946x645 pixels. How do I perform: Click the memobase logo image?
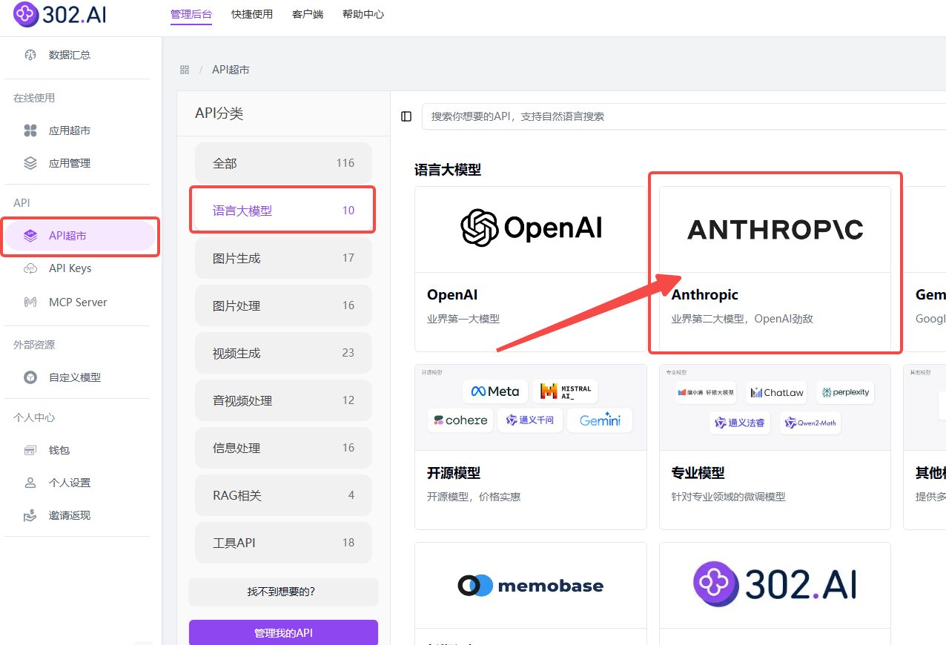click(x=530, y=586)
